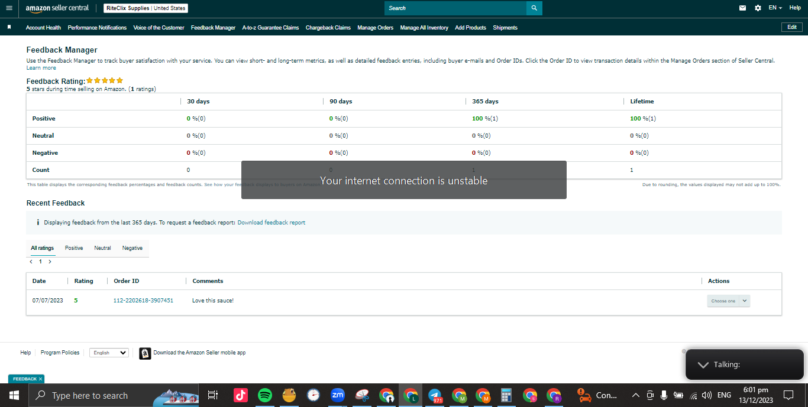808x407 pixels.
Task: Click the footer Help link
Action: 25,353
